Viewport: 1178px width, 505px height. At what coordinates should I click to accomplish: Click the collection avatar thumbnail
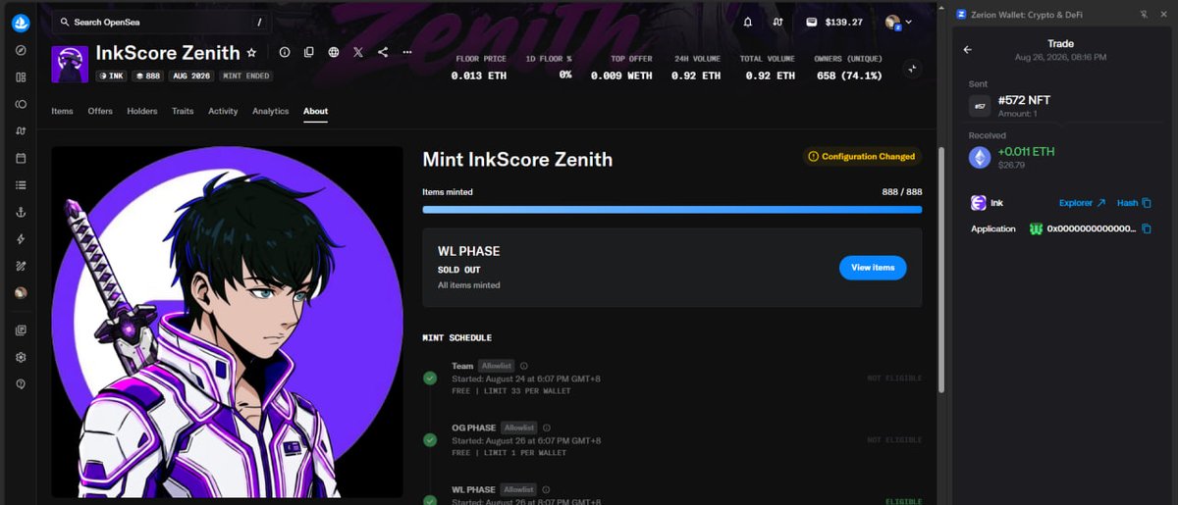click(x=70, y=64)
